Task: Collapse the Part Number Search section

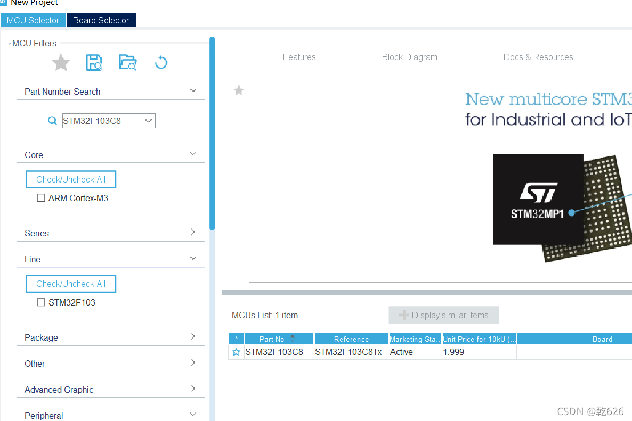Action: coord(193,90)
